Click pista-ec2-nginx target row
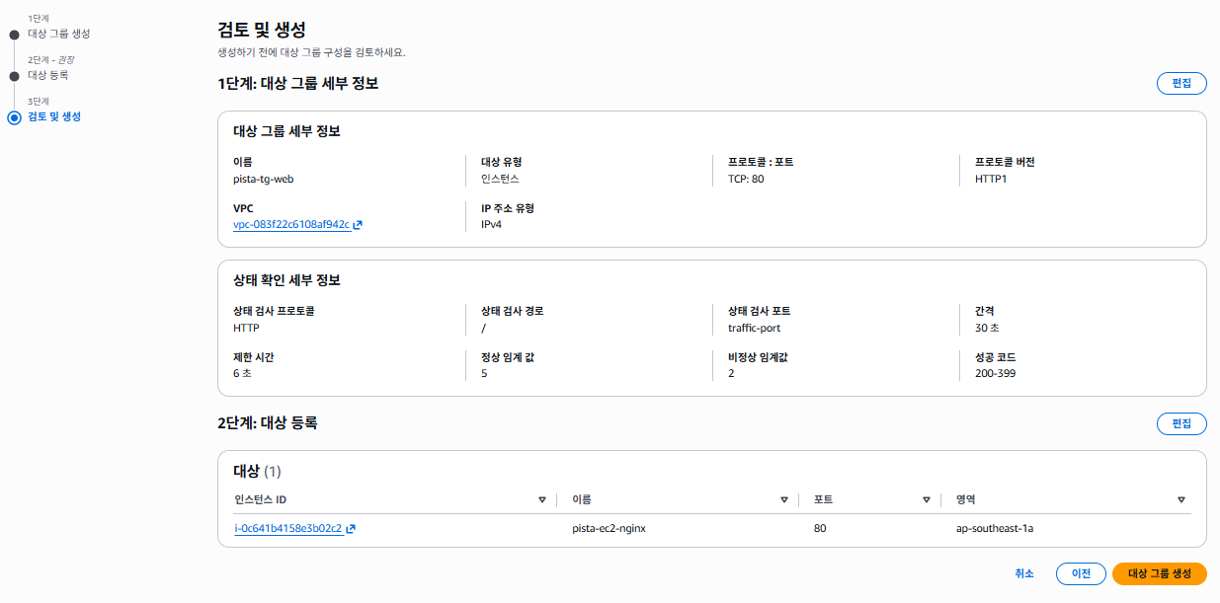This screenshot has height=603, width=1220. (x=712, y=529)
